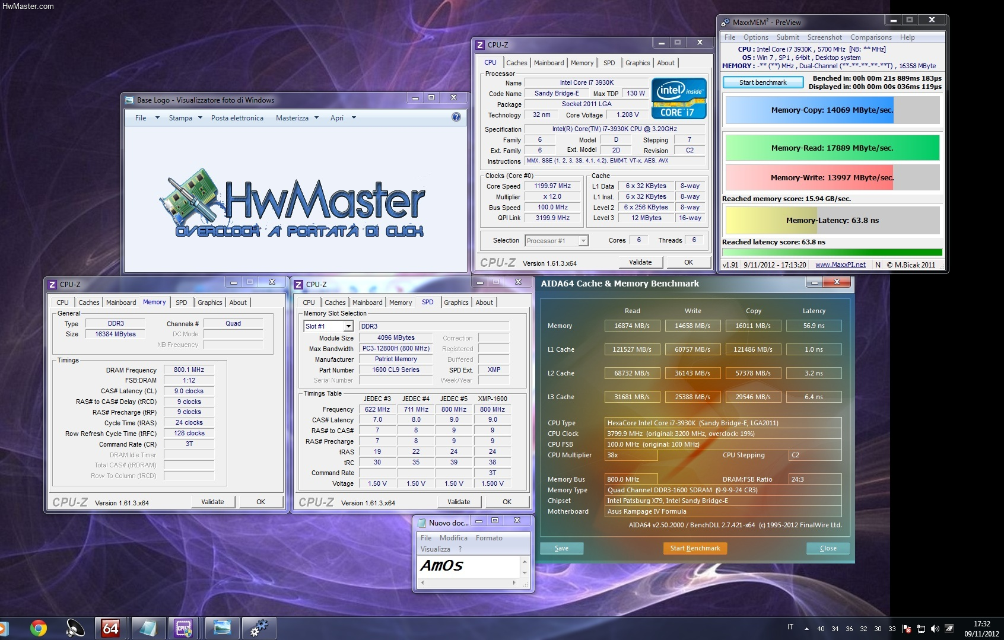The image size is (1004, 640).
Task: Click the green Memory-Read result bar
Action: coord(832,148)
